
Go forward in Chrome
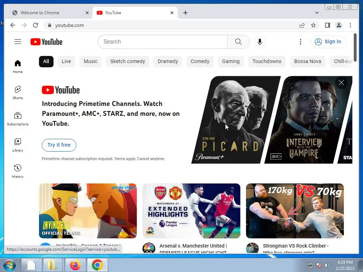point(24,25)
